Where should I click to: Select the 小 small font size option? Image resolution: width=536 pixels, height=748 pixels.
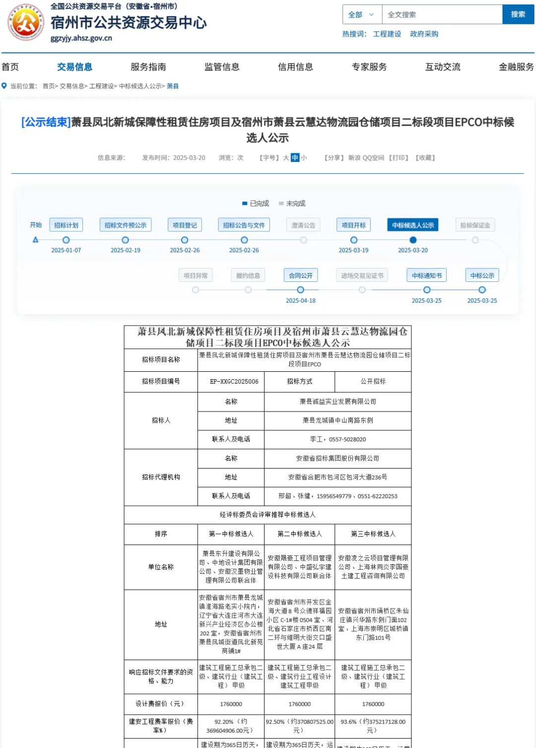(x=304, y=158)
